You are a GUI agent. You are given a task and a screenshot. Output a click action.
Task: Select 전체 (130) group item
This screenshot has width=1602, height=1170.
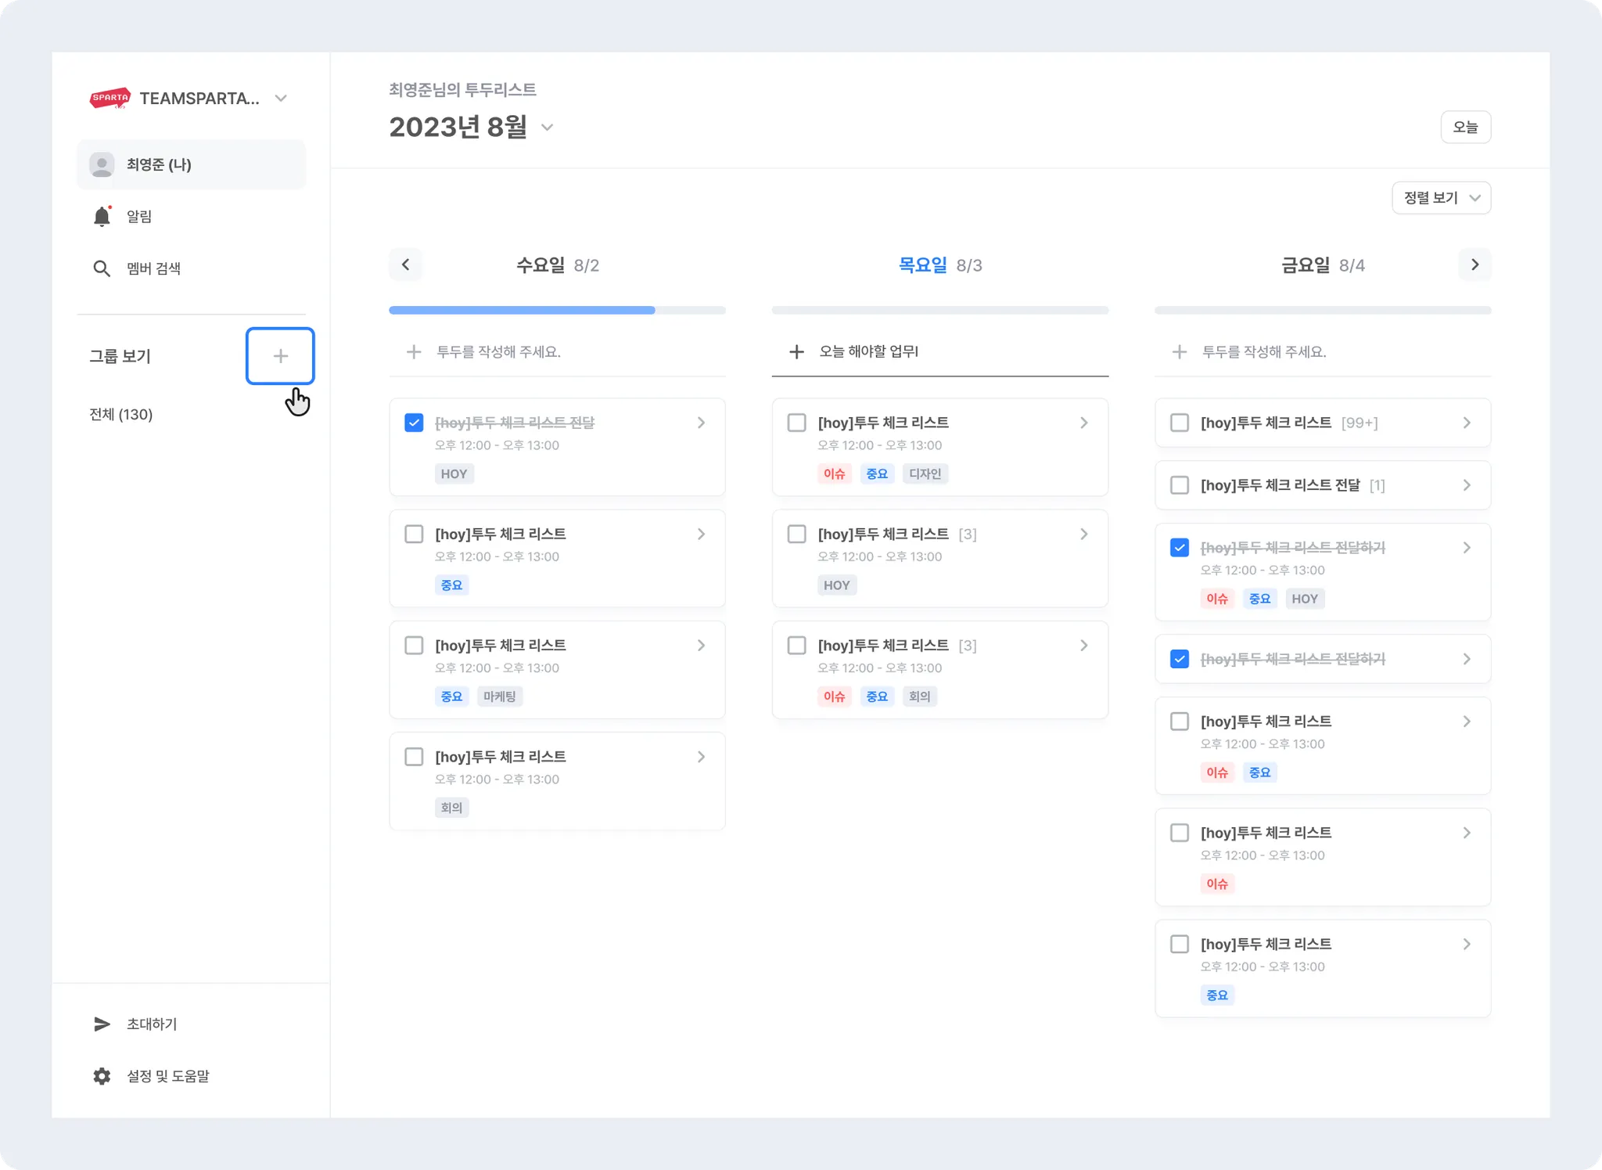click(x=121, y=414)
